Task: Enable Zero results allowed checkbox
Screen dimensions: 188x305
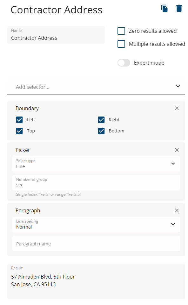Action: [x=121, y=31]
